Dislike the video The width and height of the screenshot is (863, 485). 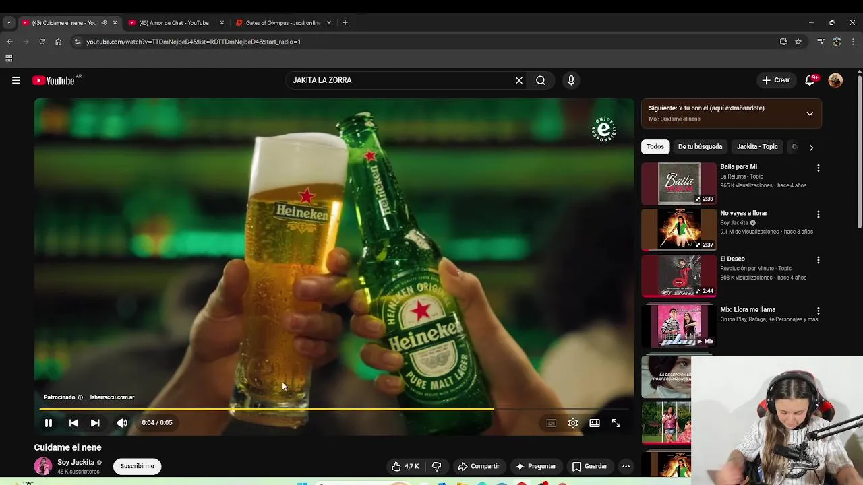pyautogui.click(x=436, y=466)
